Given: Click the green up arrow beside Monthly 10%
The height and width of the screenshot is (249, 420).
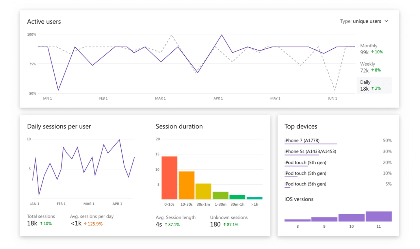Looking at the screenshot, I should (373, 52).
